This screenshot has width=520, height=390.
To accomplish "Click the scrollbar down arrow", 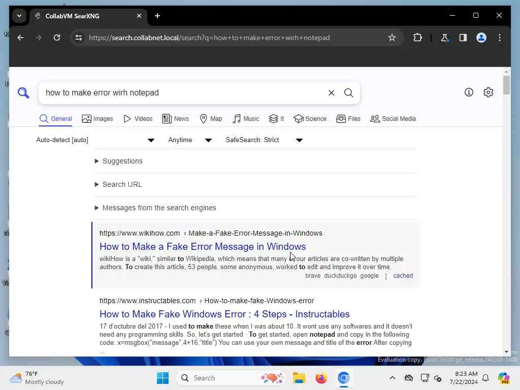I will [x=506, y=352].
